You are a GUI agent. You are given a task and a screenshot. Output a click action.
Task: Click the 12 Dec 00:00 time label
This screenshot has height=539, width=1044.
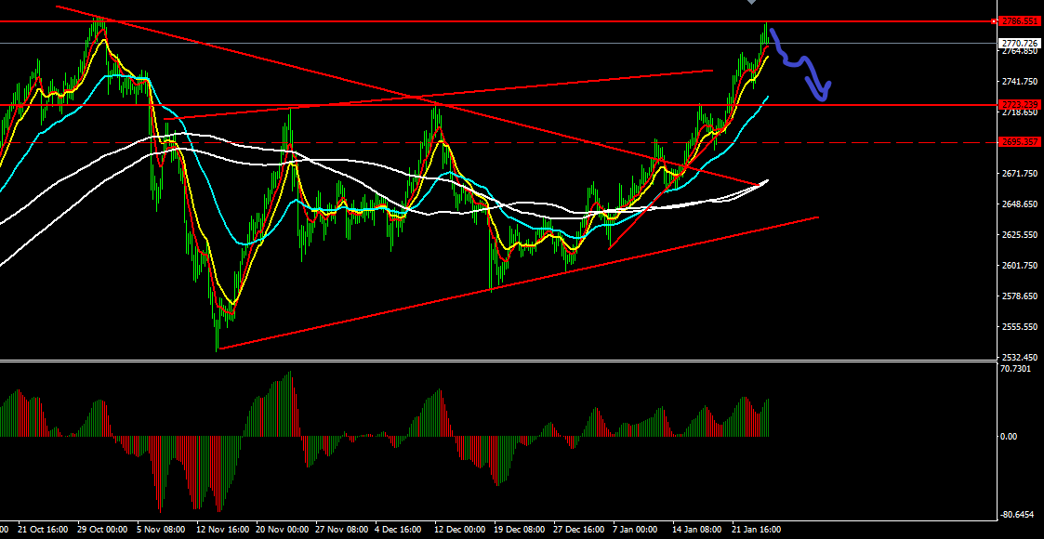[460, 530]
